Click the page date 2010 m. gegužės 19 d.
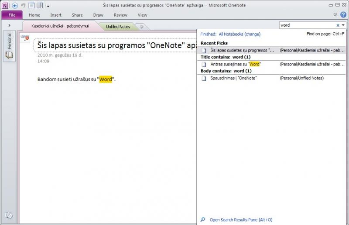Screen dimensions: 349x225 60,55
